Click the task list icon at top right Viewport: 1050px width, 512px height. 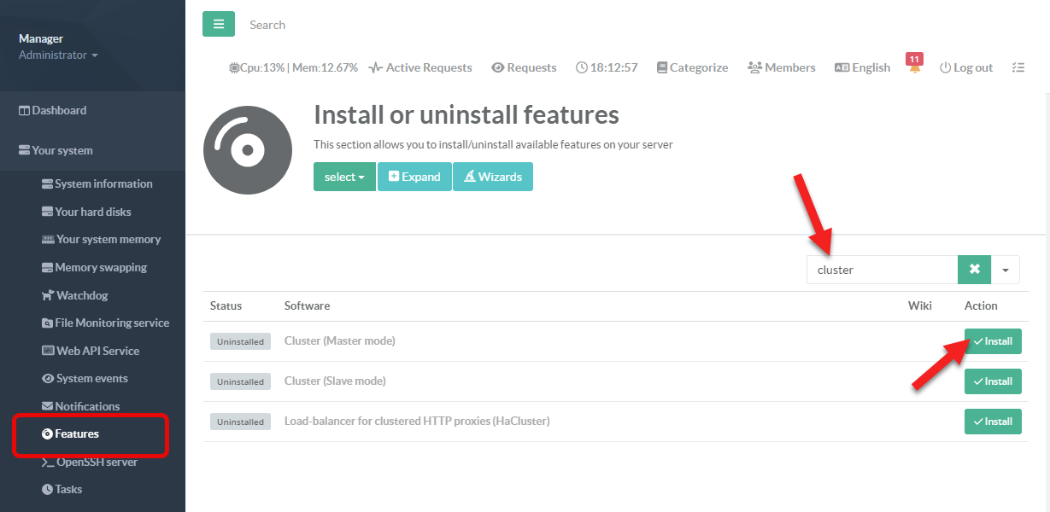click(x=1018, y=67)
